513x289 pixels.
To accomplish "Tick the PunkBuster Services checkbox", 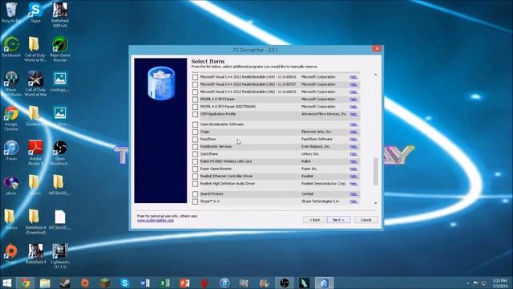I will (196, 147).
